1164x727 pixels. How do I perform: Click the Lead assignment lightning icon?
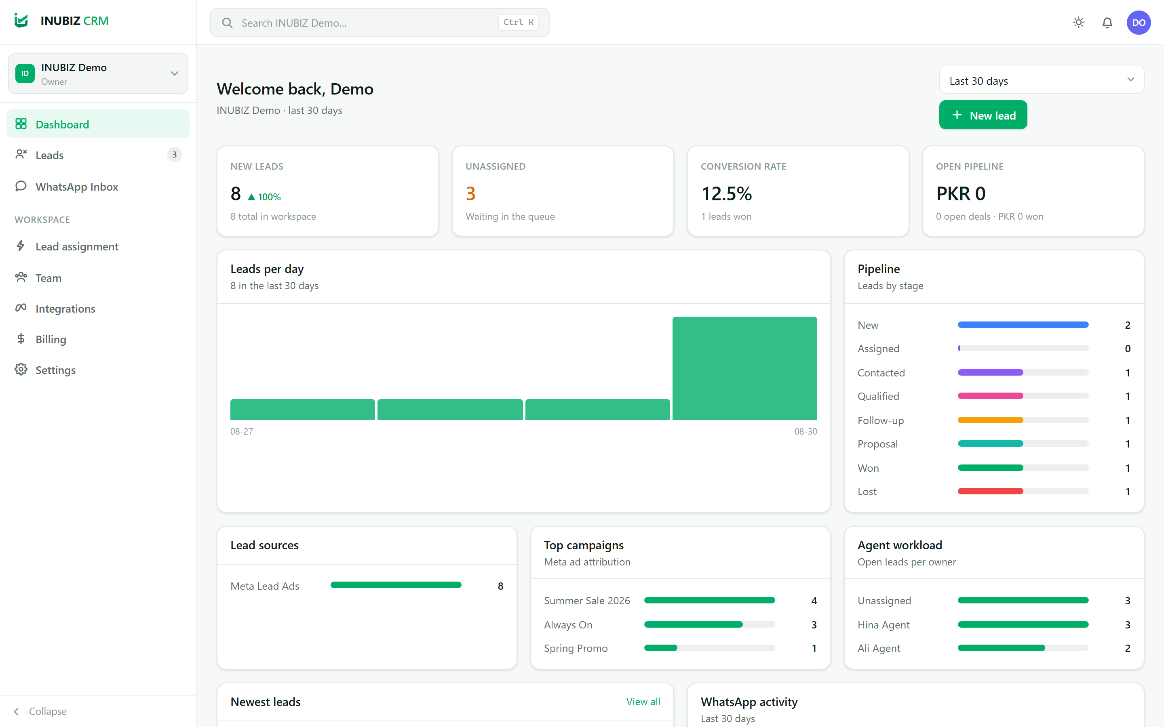click(21, 246)
